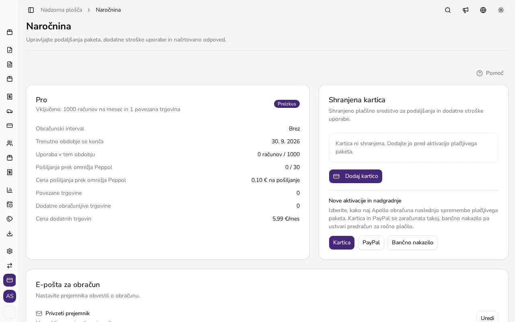Open the calendar clock sidebar icon
This screenshot has height=322, width=515.
coord(10,204)
